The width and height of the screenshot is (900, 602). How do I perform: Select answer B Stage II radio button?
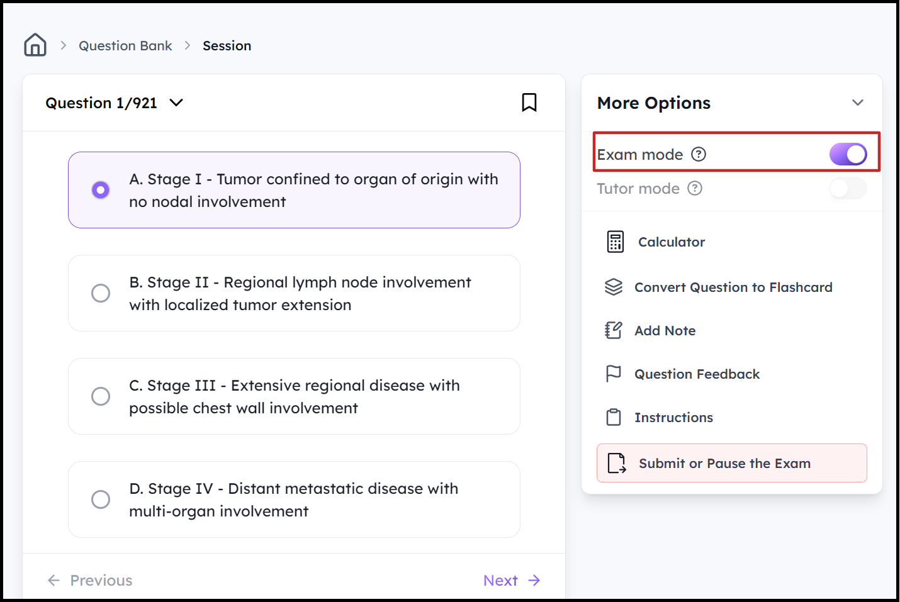[x=101, y=293]
